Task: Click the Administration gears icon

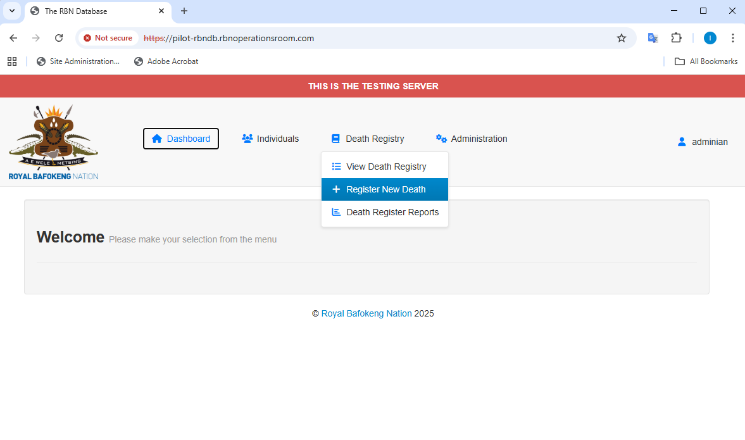Action: click(x=441, y=138)
